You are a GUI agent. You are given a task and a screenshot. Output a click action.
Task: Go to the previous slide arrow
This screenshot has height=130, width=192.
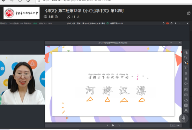108,125
